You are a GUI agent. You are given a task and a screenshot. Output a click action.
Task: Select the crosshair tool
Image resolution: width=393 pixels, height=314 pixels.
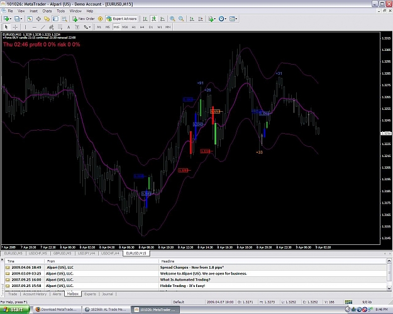(15, 27)
